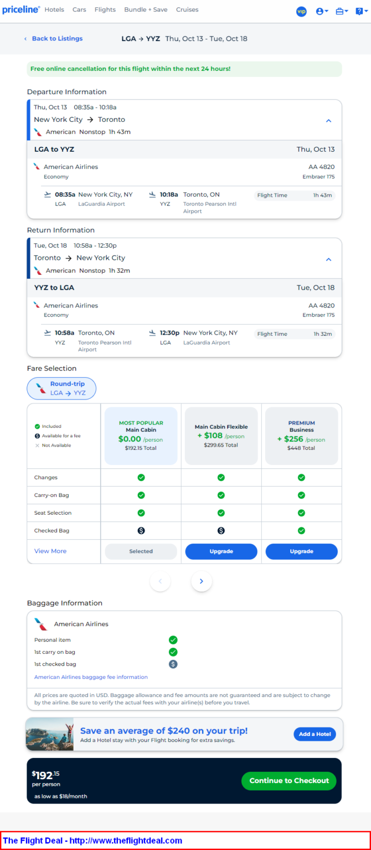This screenshot has height=850, width=371.
Task: Click Checked Bag fee icon for Main Cabin Flexible
Action: (221, 531)
